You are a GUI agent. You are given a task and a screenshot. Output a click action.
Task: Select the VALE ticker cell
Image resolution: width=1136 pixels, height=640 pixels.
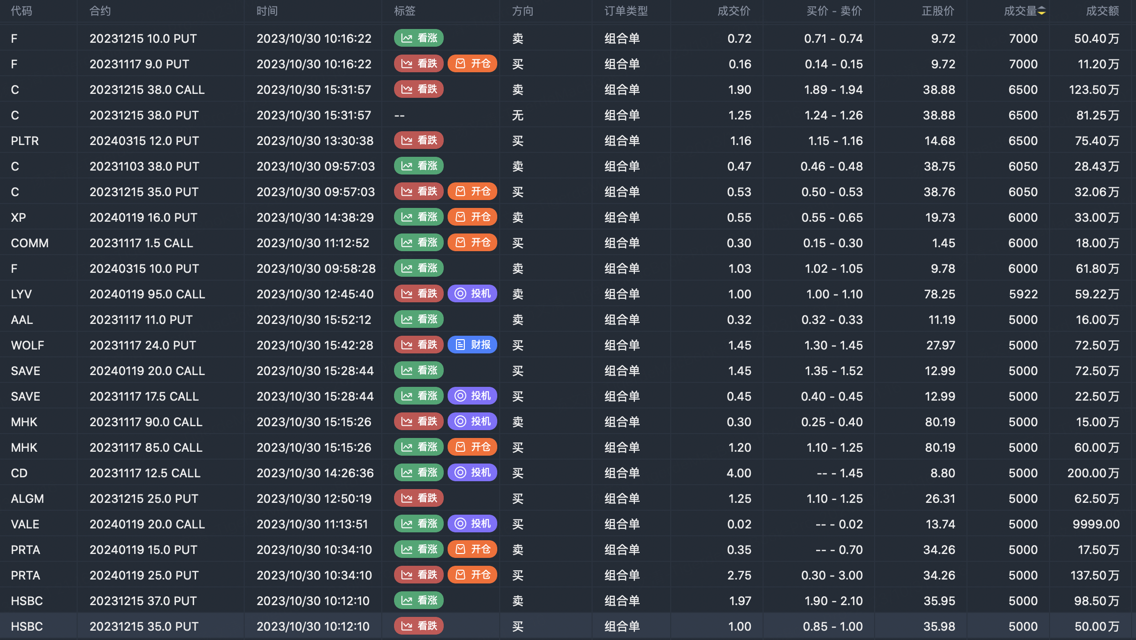[25, 524]
